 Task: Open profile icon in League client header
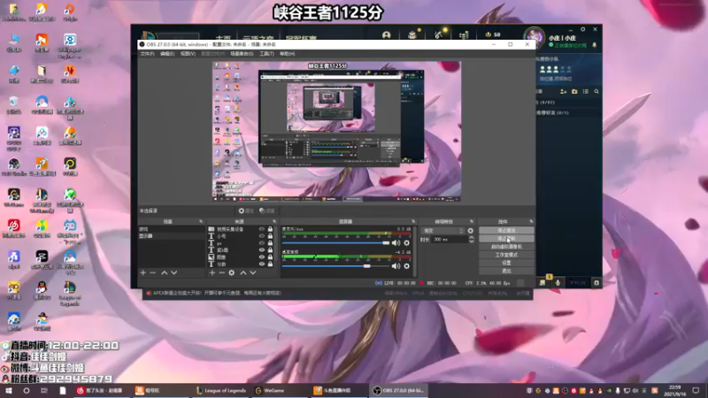tap(386, 34)
